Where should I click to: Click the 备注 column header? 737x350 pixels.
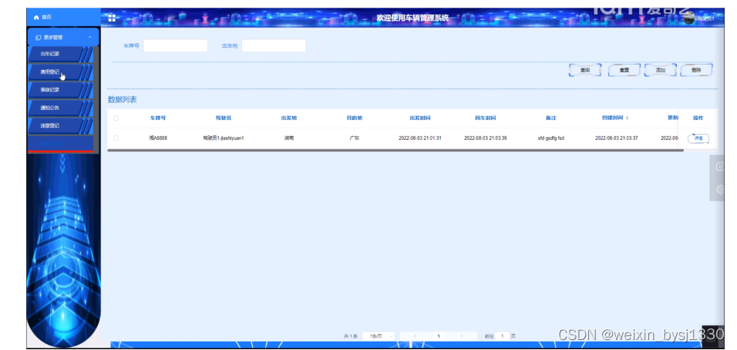[551, 118]
